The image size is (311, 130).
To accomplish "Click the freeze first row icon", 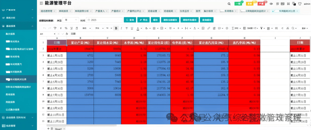I will 244,28.
